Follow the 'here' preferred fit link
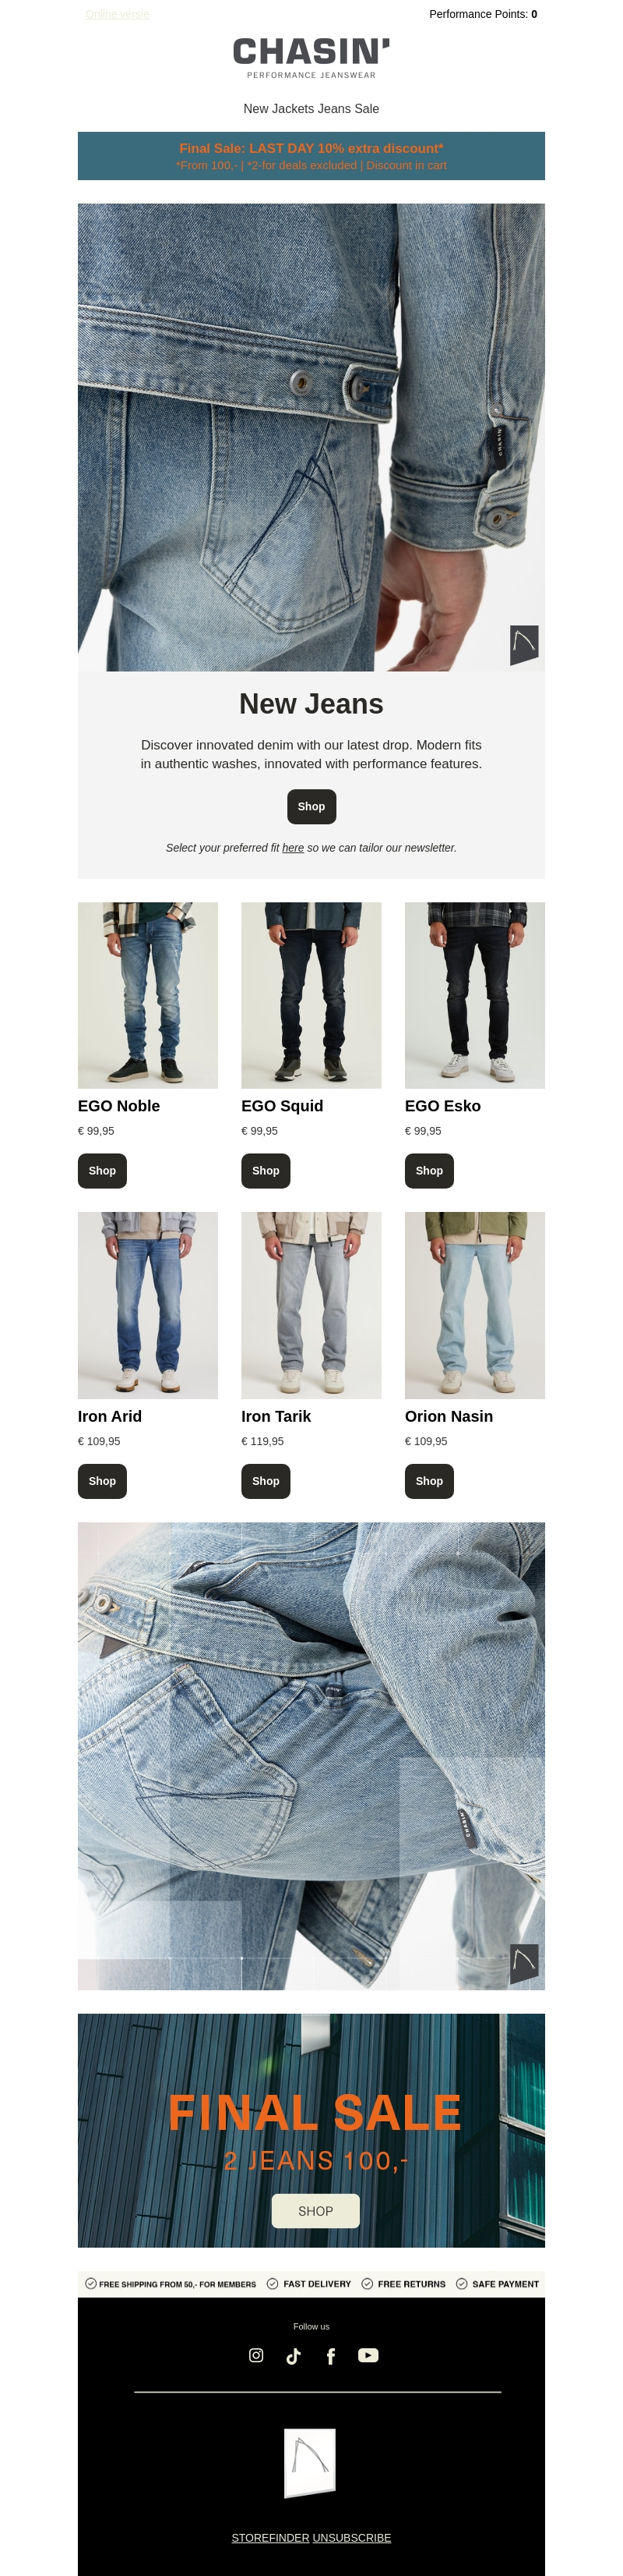The width and height of the screenshot is (623, 2576). (x=293, y=848)
